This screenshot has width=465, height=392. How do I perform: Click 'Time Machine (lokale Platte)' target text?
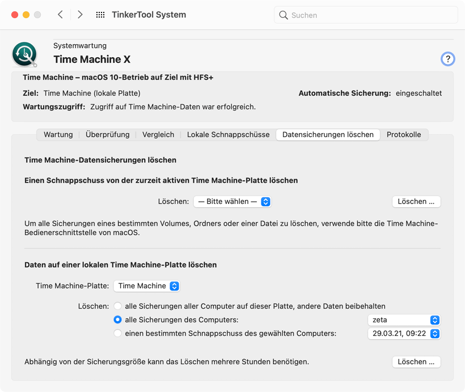(92, 93)
